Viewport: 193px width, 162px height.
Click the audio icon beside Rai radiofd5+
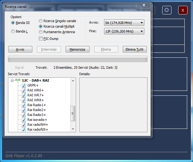click(x=24, y=129)
